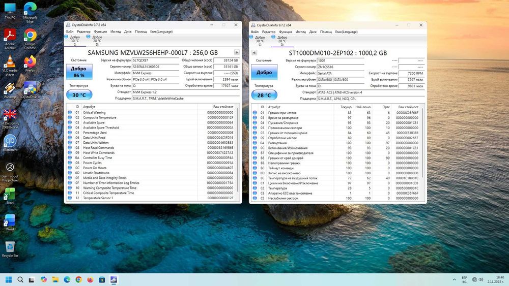The width and height of the screenshot is (509, 286).
Task: Open Език(Language) menu in the Samsung window
Action: click(x=161, y=31)
